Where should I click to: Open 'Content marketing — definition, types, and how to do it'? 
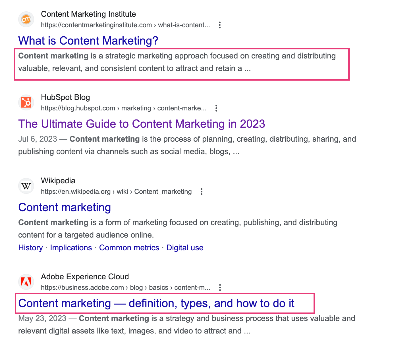pyautogui.click(x=156, y=303)
